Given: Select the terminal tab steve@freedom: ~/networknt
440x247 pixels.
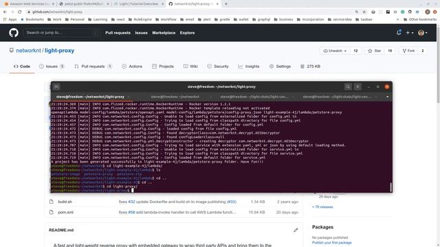Looking at the screenshot, I should [x=175, y=97].
